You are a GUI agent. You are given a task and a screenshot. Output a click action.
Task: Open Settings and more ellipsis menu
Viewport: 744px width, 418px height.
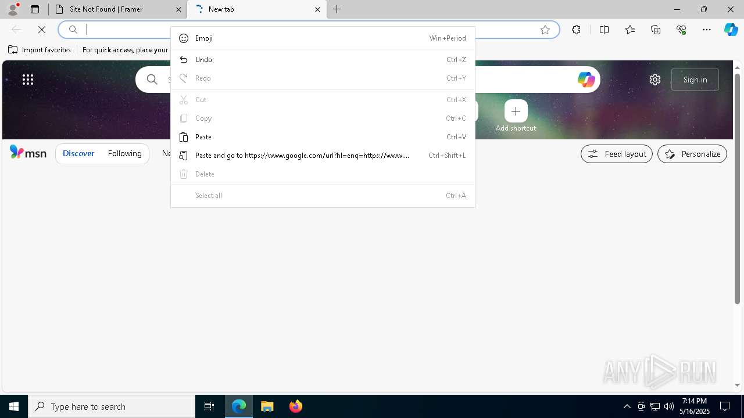click(x=707, y=30)
